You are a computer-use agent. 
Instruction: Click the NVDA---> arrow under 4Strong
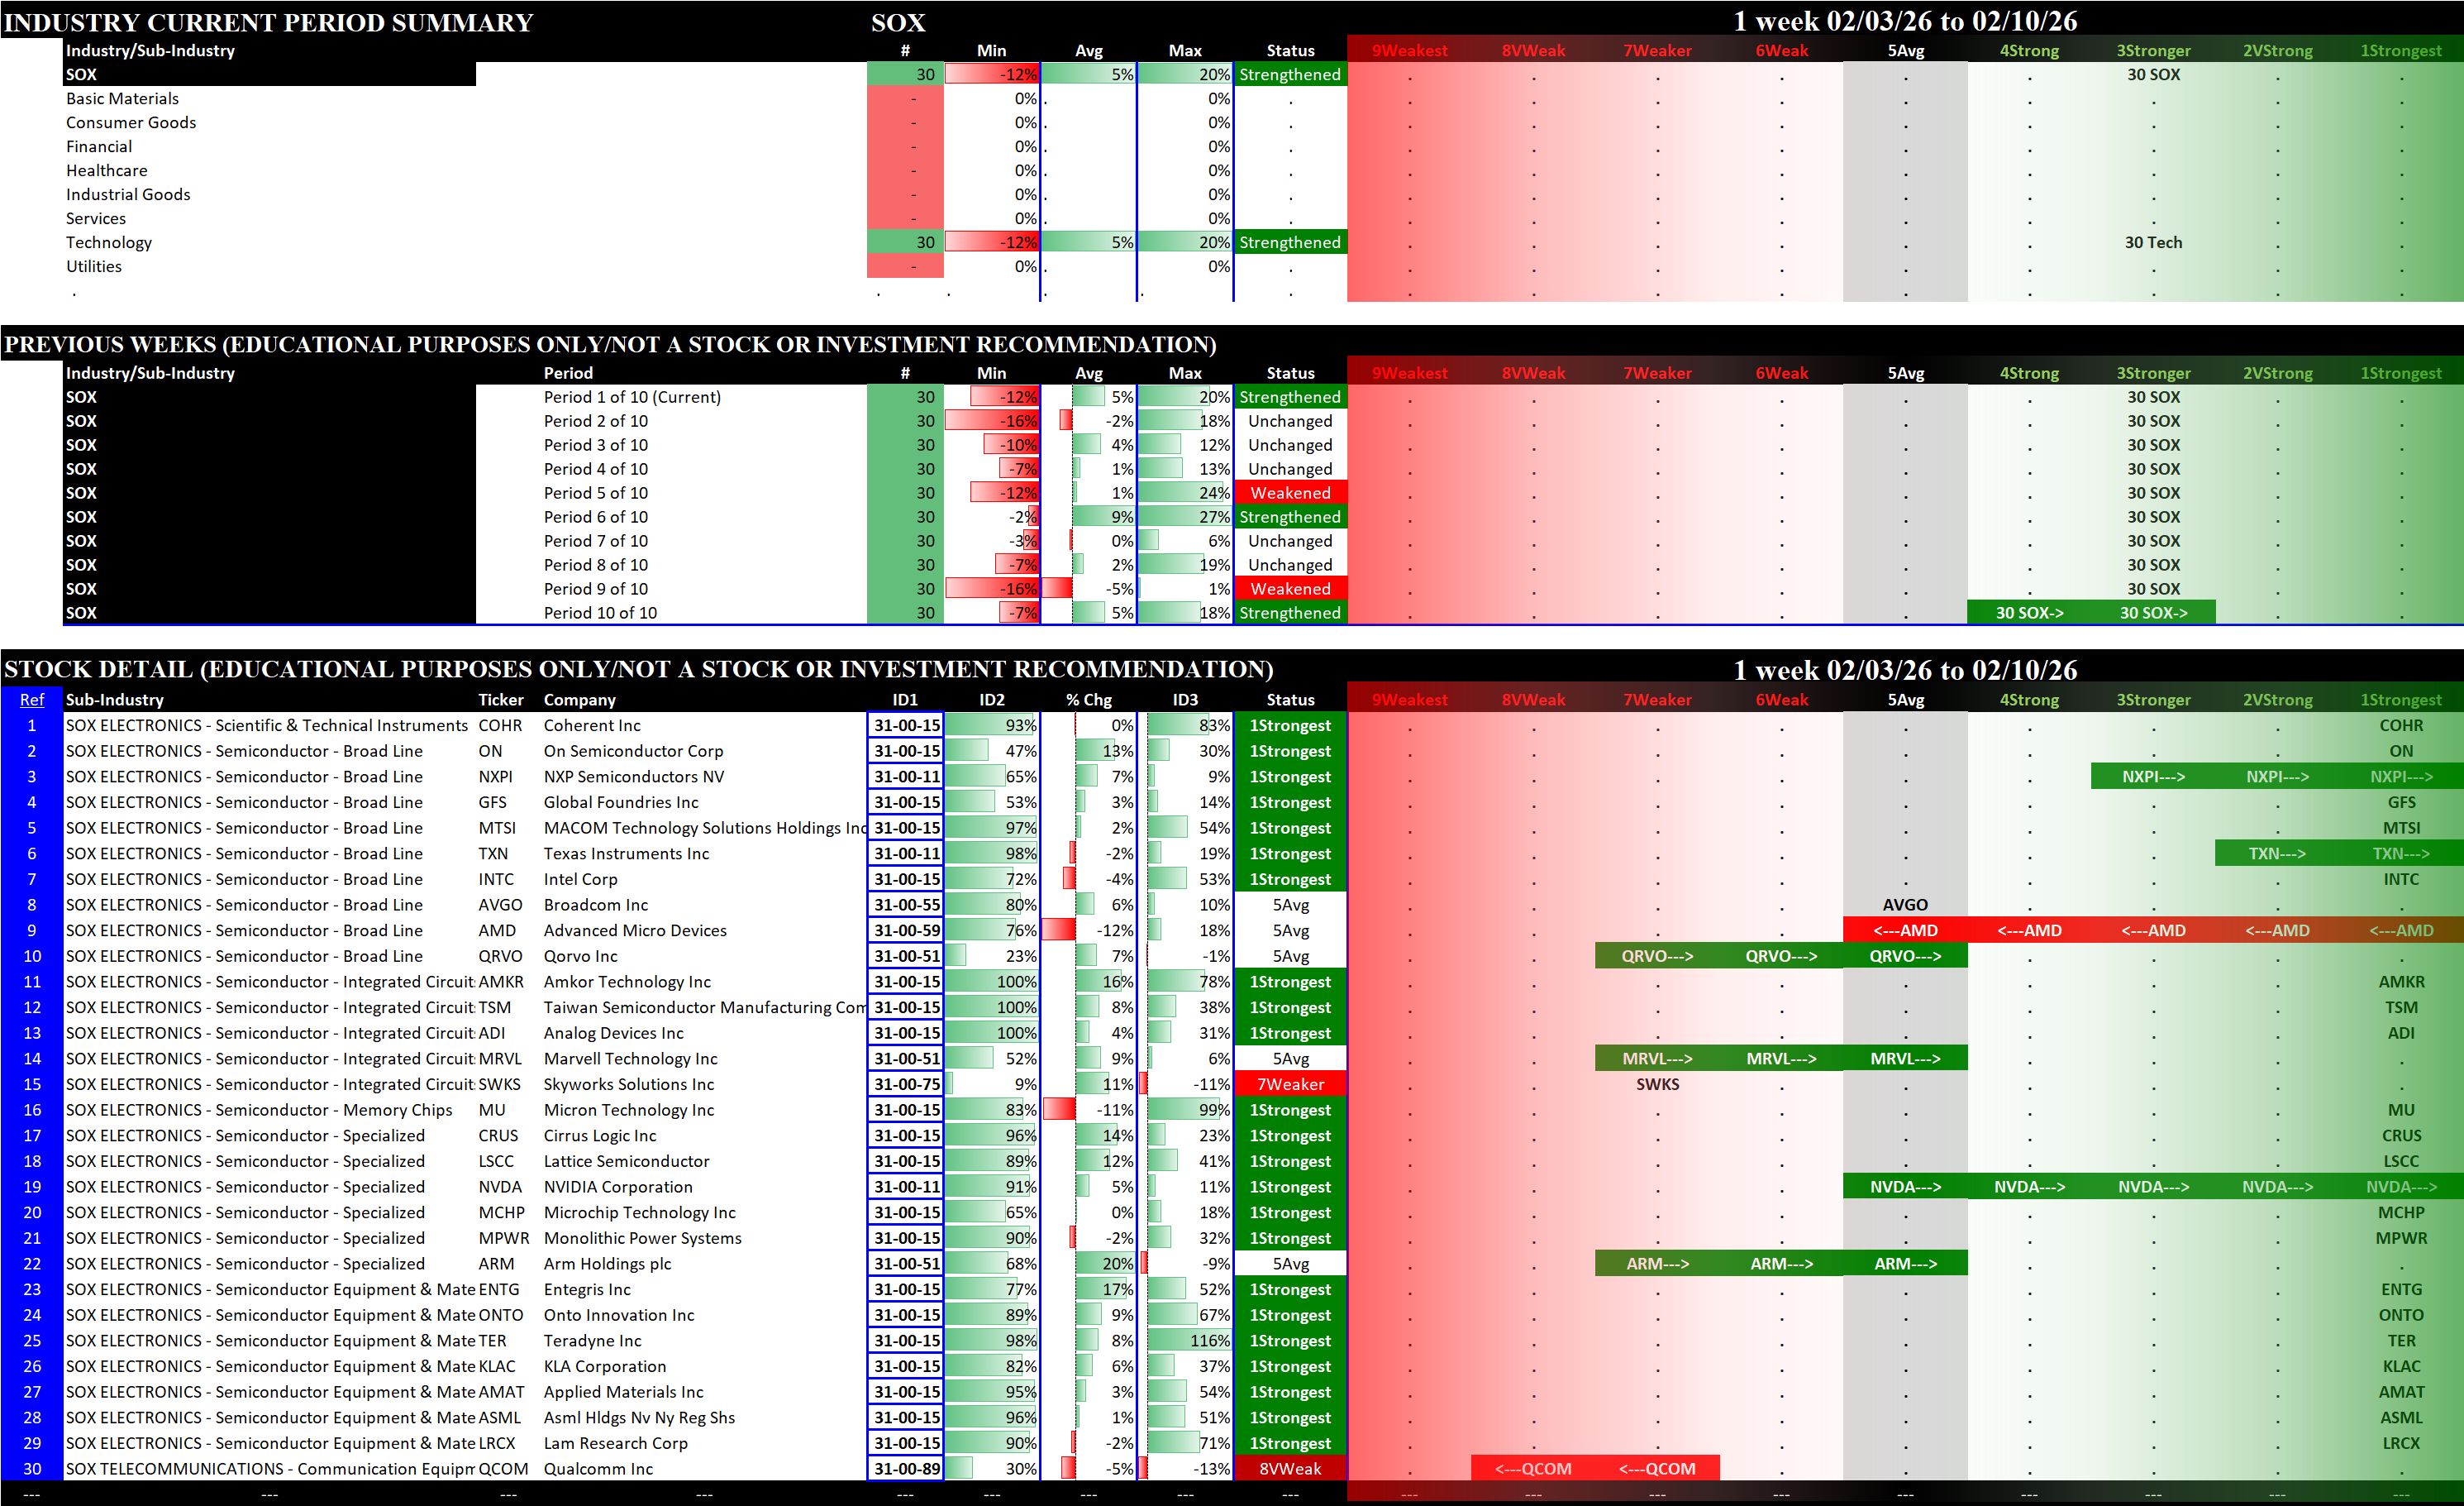[2029, 1186]
